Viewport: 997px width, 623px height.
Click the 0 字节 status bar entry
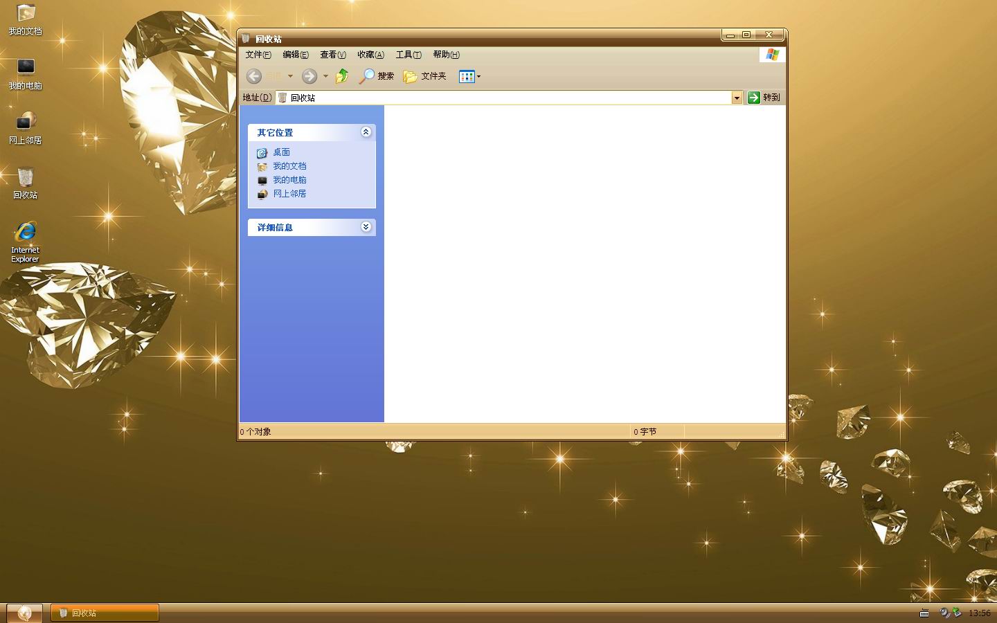[645, 432]
